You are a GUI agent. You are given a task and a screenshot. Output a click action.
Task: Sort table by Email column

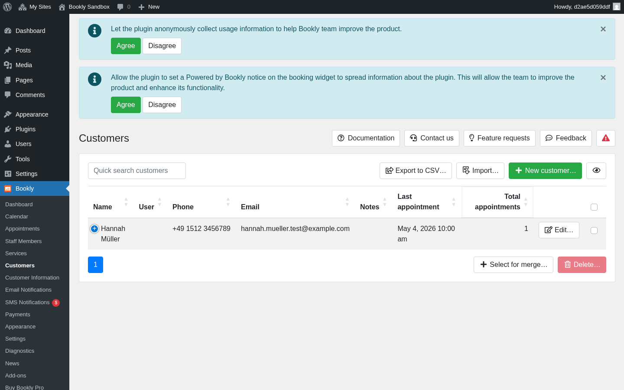coord(295,202)
